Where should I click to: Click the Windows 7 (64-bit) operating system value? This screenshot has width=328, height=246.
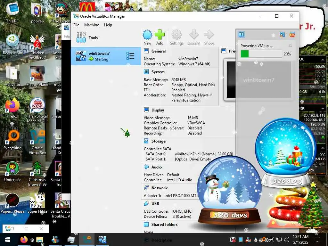click(194, 64)
